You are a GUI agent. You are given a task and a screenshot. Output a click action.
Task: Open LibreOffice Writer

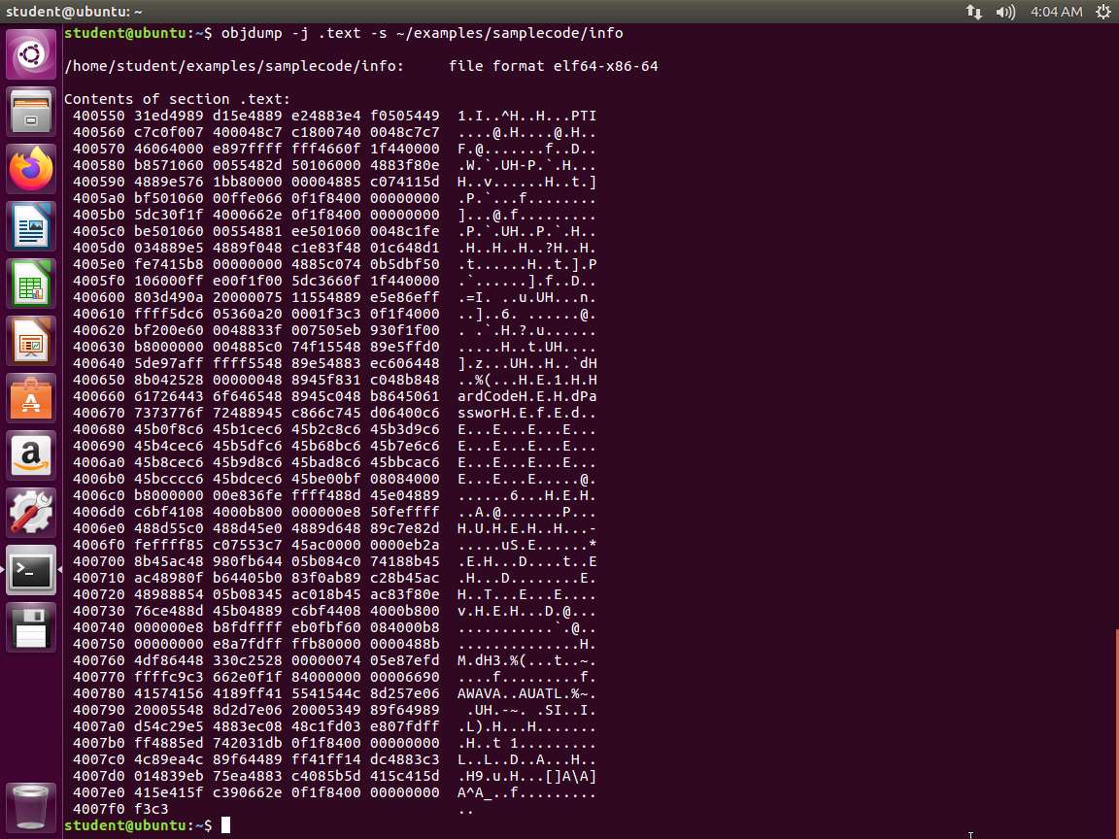click(x=31, y=226)
